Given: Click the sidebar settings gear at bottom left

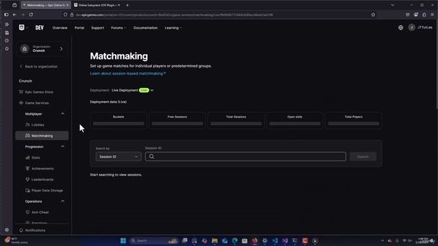Looking at the screenshot, I should pos(7,230).
